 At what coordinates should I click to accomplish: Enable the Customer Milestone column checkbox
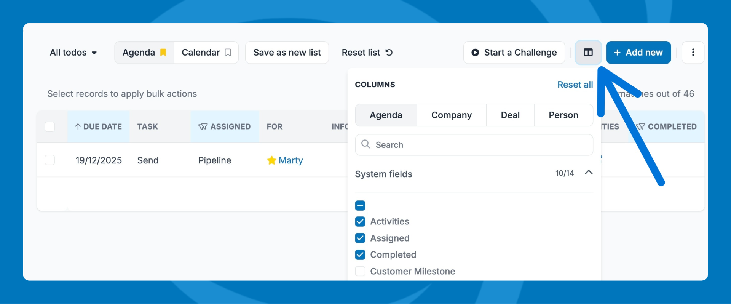[360, 271]
